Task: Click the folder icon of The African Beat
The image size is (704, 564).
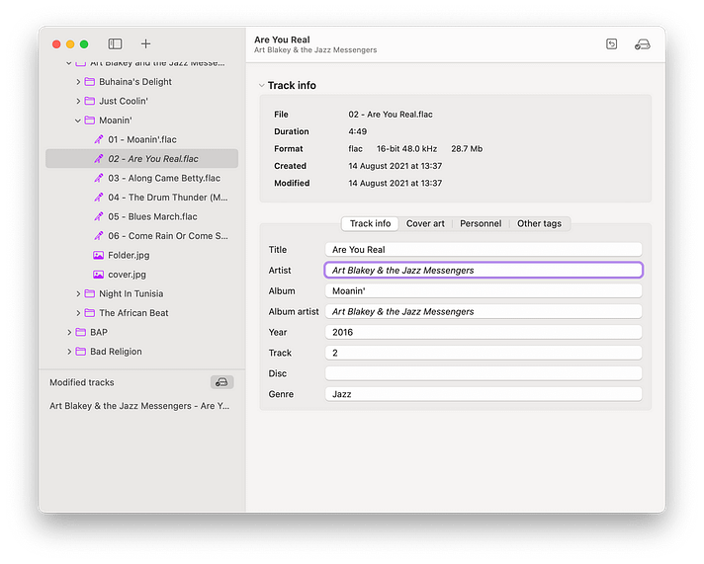Action: [x=90, y=313]
